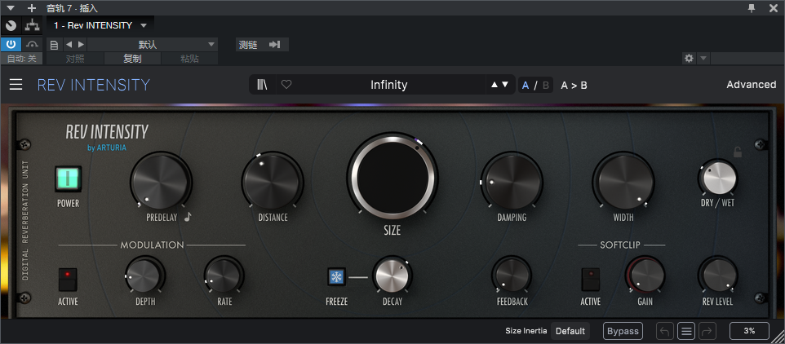Open the 默认 preset dropdown
Viewport: 785px width, 344px height.
153,45
